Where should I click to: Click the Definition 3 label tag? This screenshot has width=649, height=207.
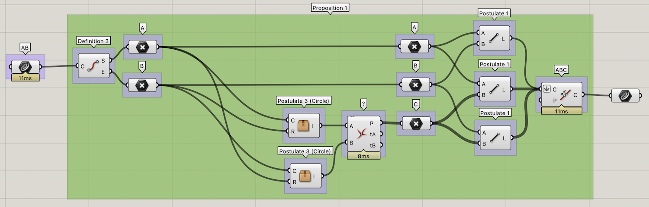click(94, 41)
